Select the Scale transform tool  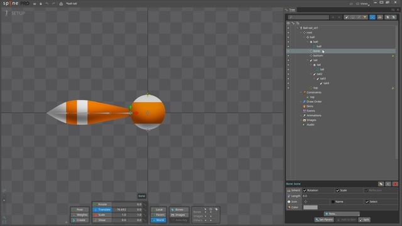(x=102, y=215)
